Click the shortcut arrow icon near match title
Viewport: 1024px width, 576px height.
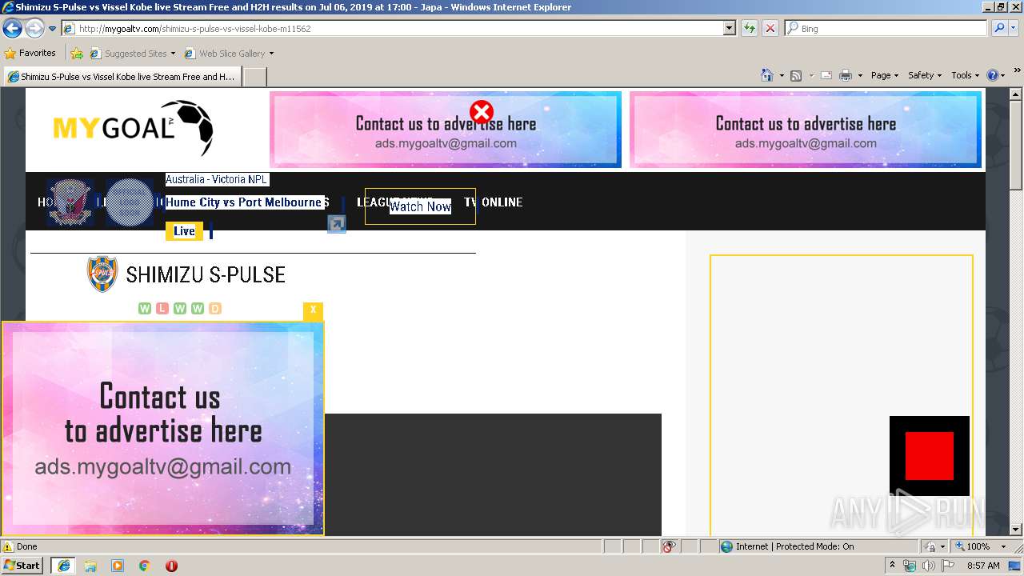(x=337, y=224)
